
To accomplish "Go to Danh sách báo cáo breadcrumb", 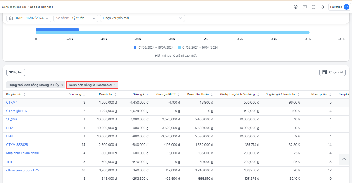I will [14, 7].
